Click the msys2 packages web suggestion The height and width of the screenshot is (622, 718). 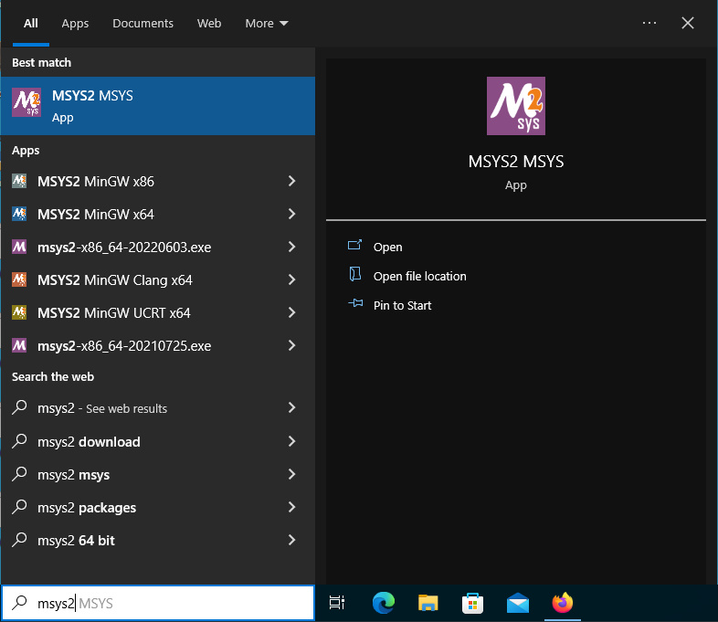pyautogui.click(x=87, y=508)
